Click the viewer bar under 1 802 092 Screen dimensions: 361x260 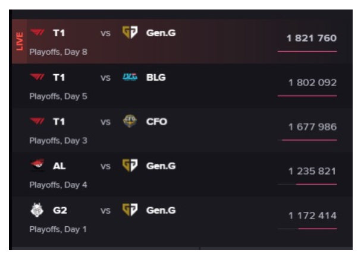[x=307, y=96]
